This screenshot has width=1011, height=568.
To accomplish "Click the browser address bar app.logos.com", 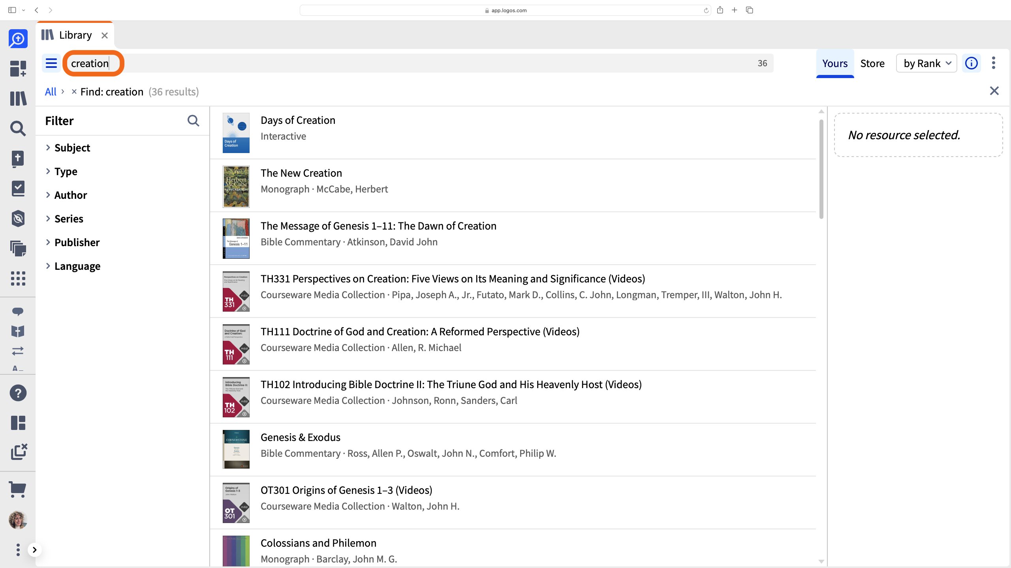I will click(505, 10).
